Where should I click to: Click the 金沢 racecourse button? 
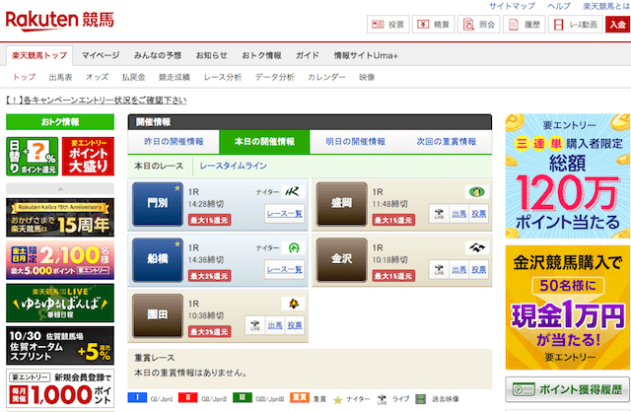(x=342, y=259)
